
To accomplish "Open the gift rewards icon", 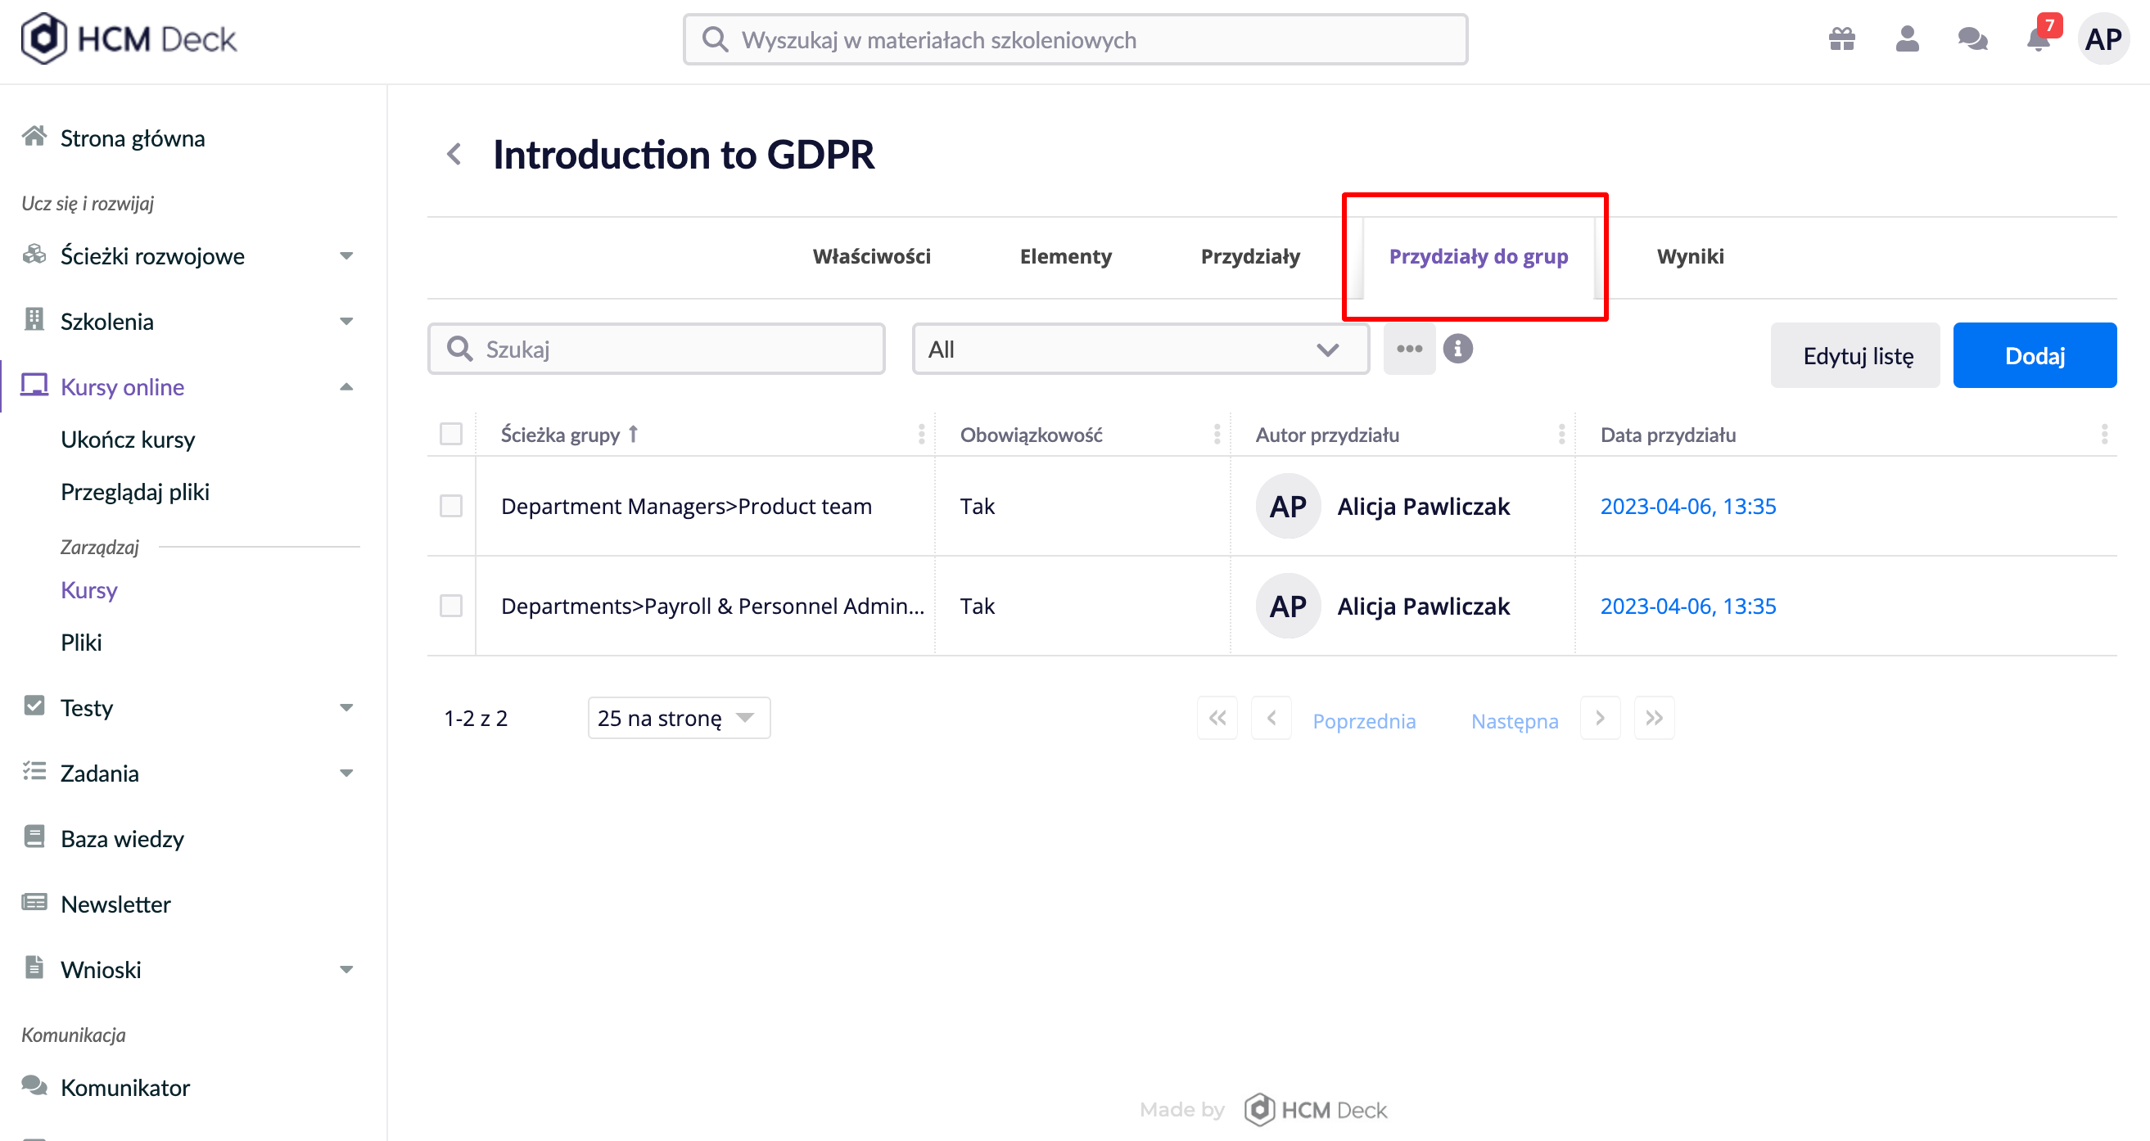I will pyautogui.click(x=1841, y=39).
